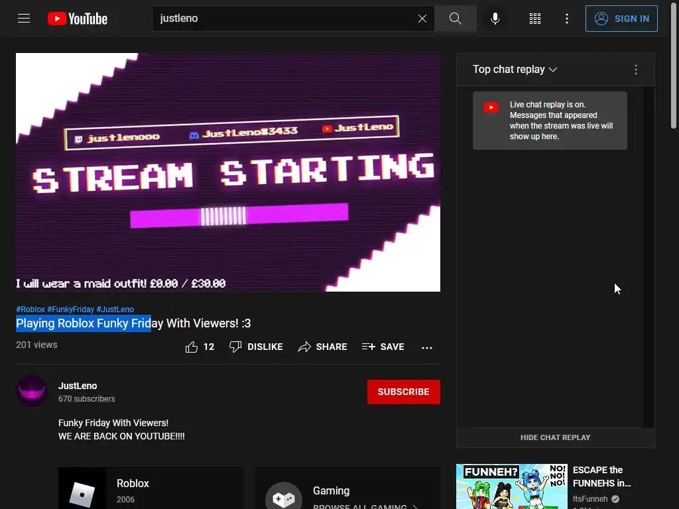The height and width of the screenshot is (509, 679).
Task: Open the Roblox game card
Action: (151, 488)
